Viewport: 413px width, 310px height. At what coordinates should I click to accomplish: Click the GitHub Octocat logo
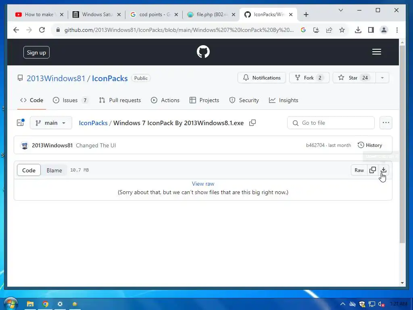coord(203,52)
